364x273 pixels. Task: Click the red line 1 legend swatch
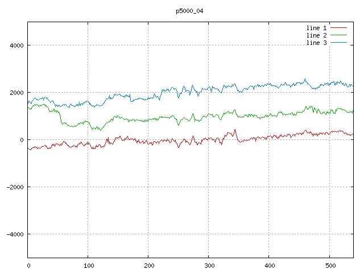(x=338, y=28)
